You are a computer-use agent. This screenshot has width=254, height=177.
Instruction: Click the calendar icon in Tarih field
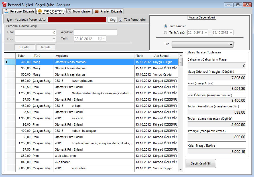[100, 38]
